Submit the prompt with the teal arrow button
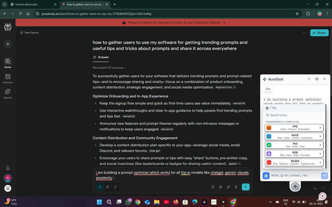The height and width of the screenshot is (207, 332). (x=245, y=187)
